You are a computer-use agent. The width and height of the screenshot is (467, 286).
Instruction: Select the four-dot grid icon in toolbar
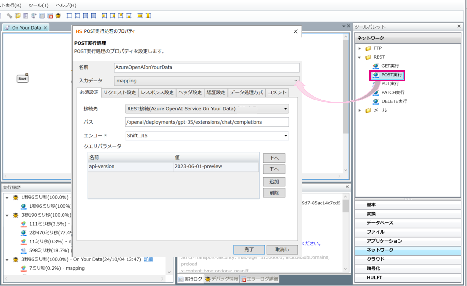click(x=77, y=16)
